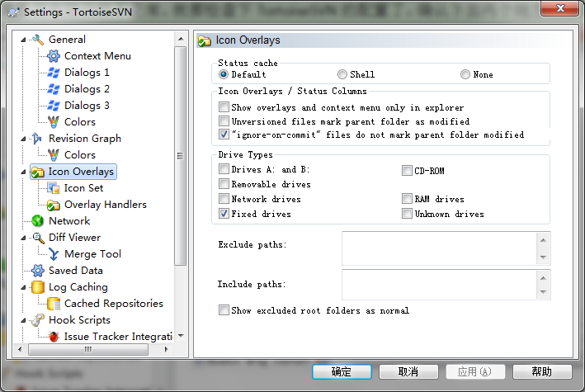Enable Unknown drives checkbox
The image size is (585, 392).
click(407, 214)
